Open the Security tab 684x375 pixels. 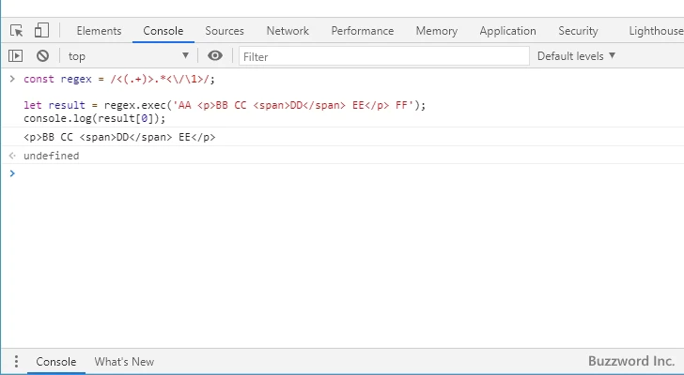[578, 31]
